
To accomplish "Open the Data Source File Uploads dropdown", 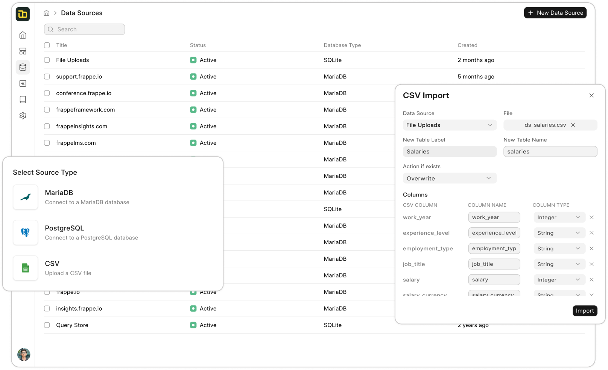I will (x=450, y=125).
